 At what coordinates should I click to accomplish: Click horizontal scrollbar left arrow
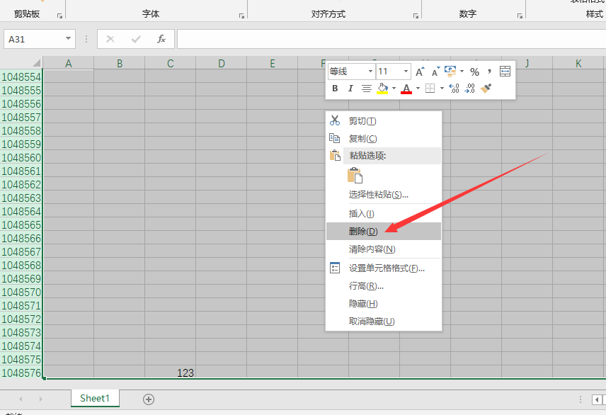597,399
